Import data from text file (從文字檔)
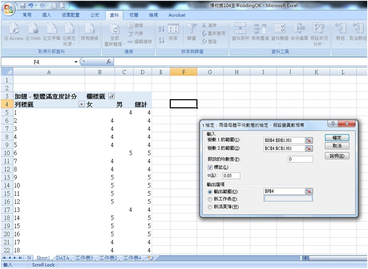This screenshot has width=368, height=269. [x=51, y=28]
